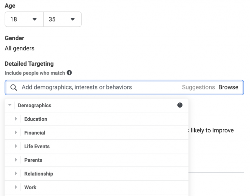The height and width of the screenshot is (196, 250).
Task: Select the Education label in Demographics
Action: [36, 119]
